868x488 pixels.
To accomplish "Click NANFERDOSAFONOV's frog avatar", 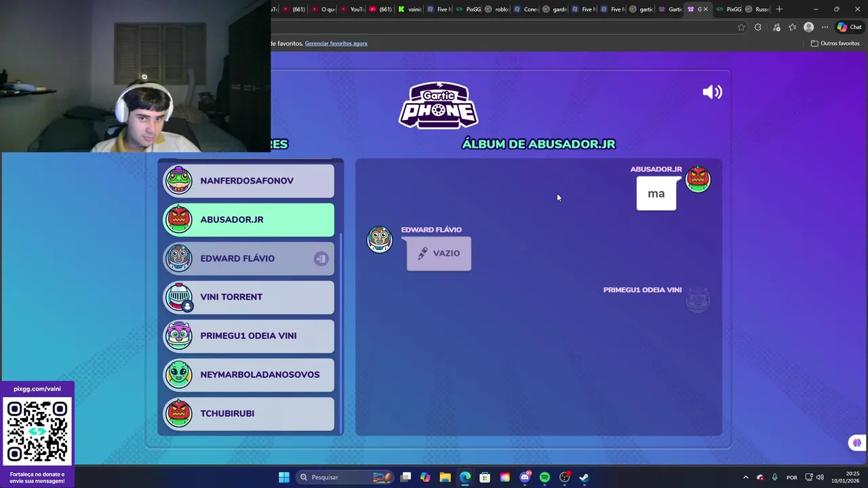I will [179, 181].
